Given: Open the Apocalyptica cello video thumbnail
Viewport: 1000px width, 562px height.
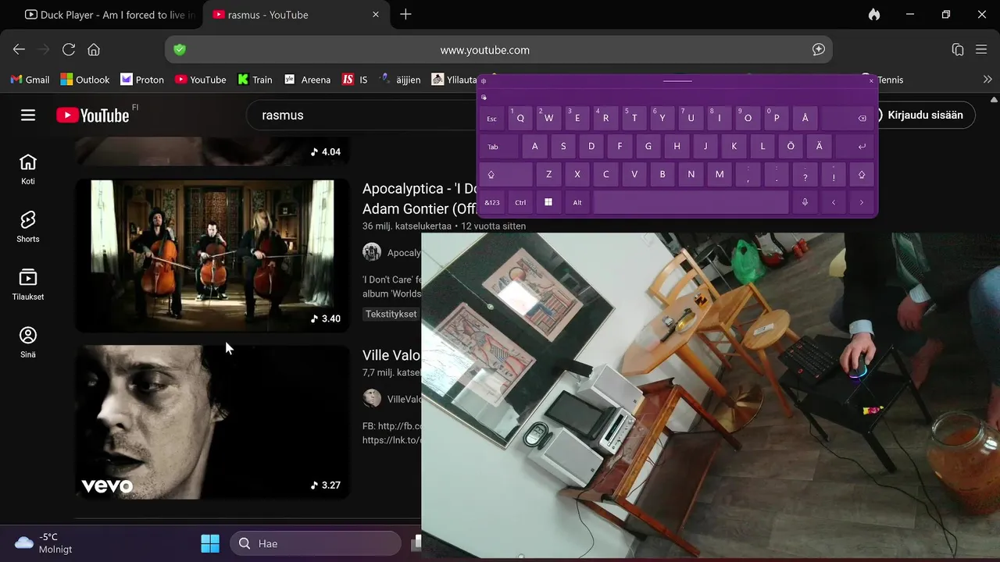Looking at the screenshot, I should [212, 256].
